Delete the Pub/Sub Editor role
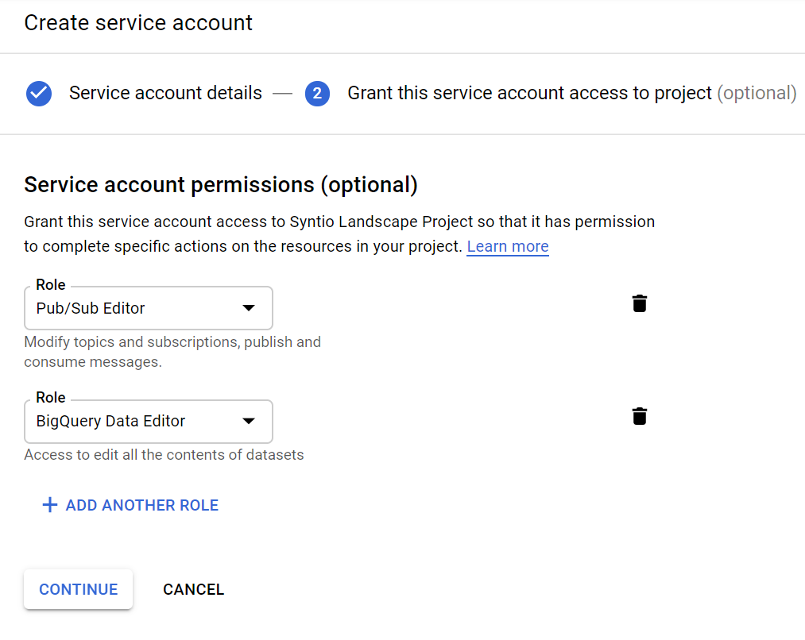 pyautogui.click(x=639, y=303)
